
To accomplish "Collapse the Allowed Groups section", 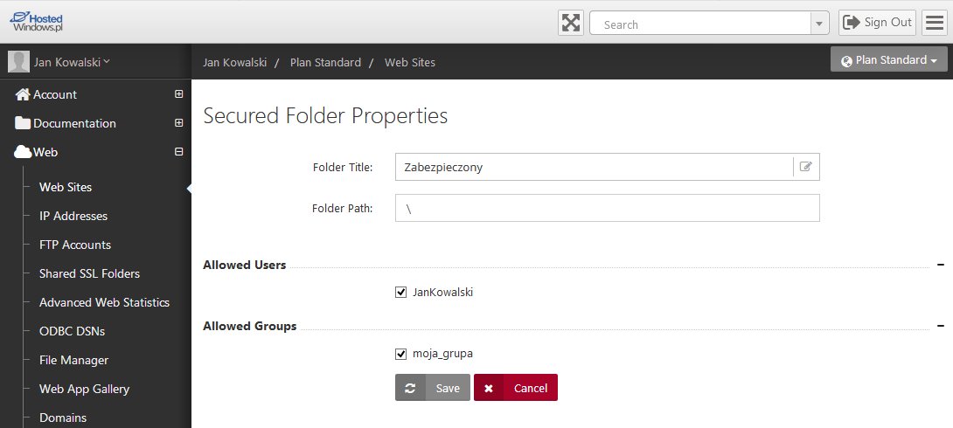I will coord(940,326).
